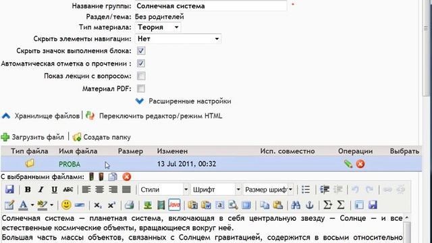Insert media film strip icon
Screen dimensions: 432x243
(x=161, y=205)
